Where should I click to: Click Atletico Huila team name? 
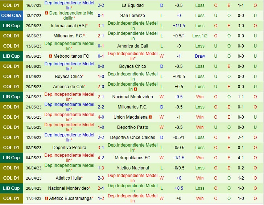(x=68, y=178)
